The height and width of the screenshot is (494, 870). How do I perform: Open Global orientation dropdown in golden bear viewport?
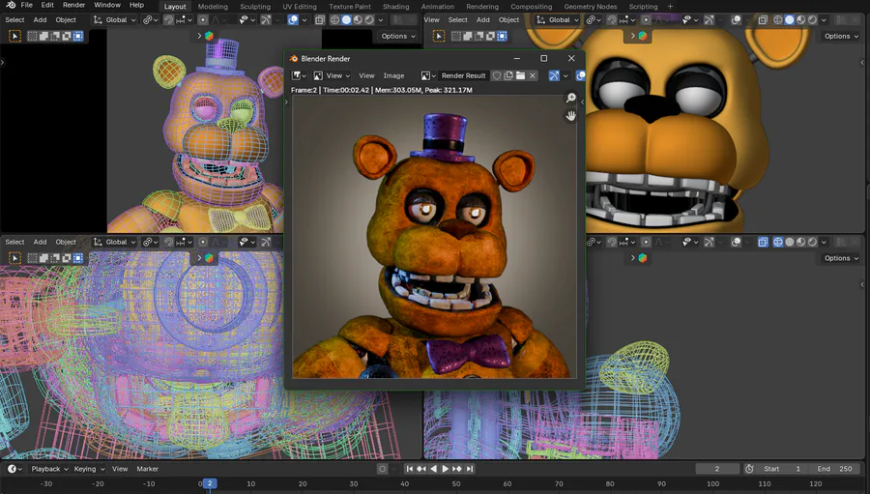pyautogui.click(x=558, y=20)
